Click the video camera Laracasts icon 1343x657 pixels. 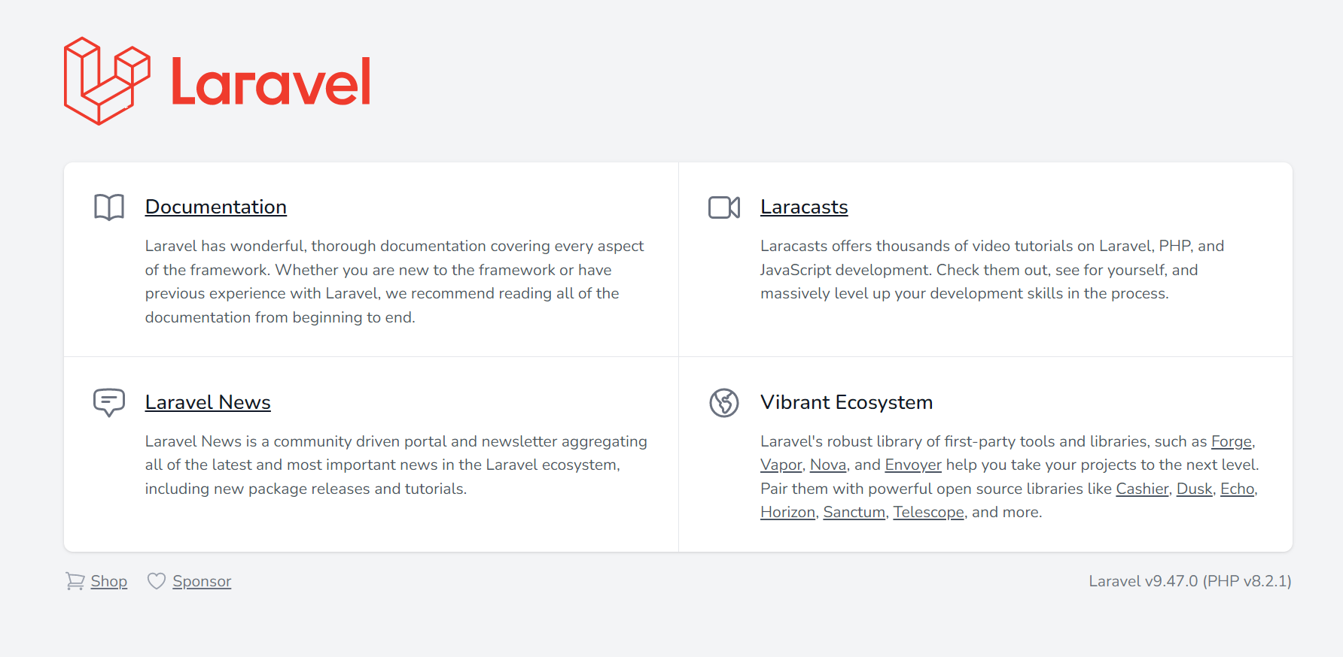[724, 207]
